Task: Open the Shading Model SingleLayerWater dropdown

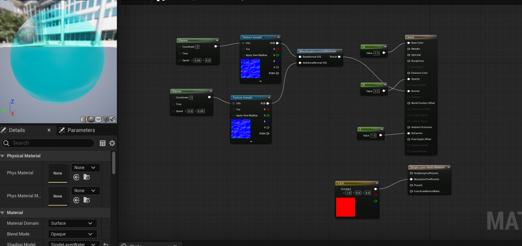Action: coord(74,244)
